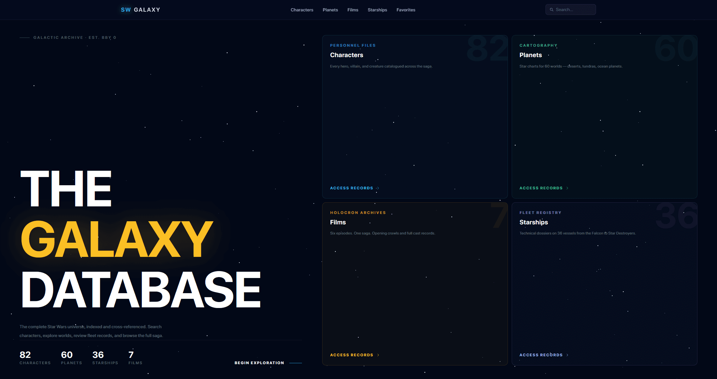Click the SW Galaxy logo
The height and width of the screenshot is (379, 717).
[x=141, y=10]
